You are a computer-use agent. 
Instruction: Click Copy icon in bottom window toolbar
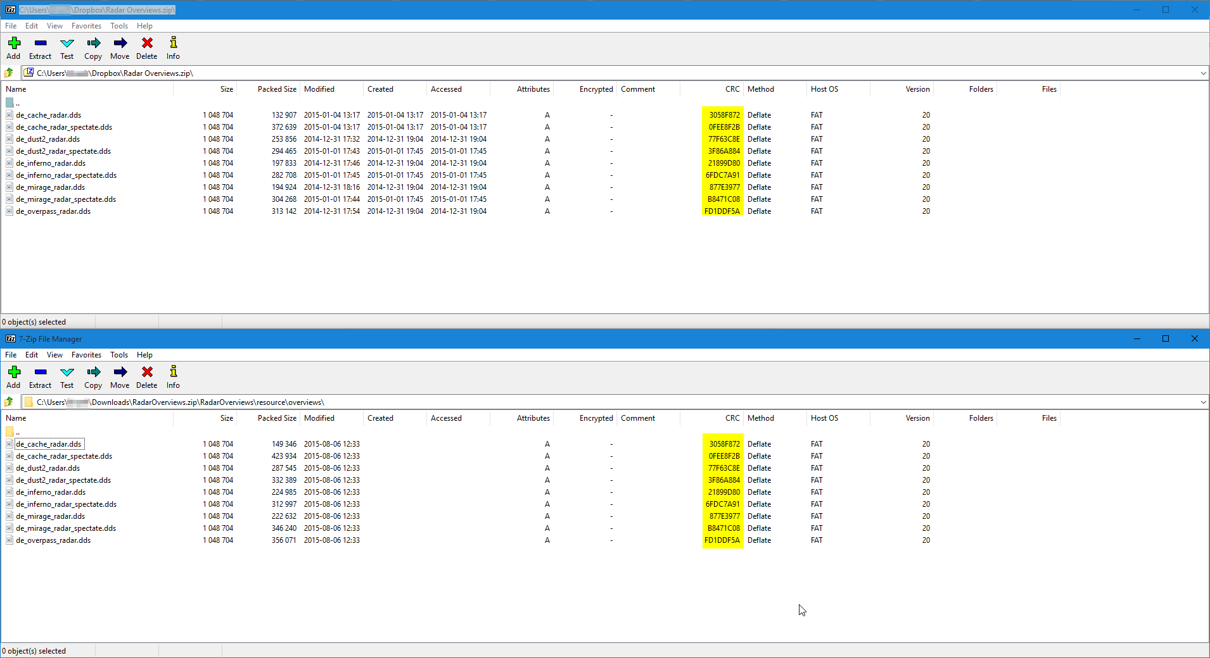click(94, 372)
